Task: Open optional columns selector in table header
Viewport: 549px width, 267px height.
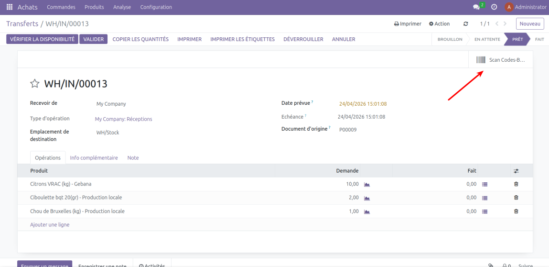Action: (516, 171)
